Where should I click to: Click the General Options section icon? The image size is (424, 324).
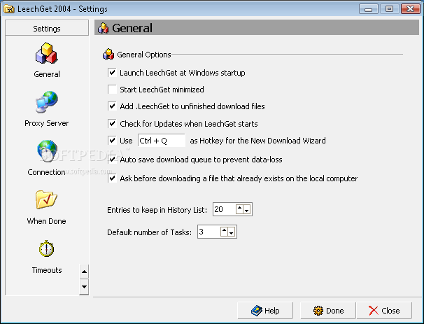108,54
